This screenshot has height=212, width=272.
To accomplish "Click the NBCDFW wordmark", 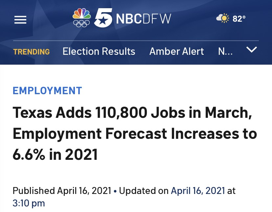I will [144, 19].
